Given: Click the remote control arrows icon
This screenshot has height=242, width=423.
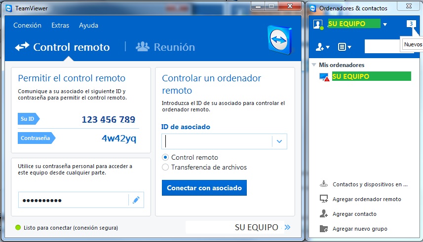Looking at the screenshot, I should tap(22, 46).
